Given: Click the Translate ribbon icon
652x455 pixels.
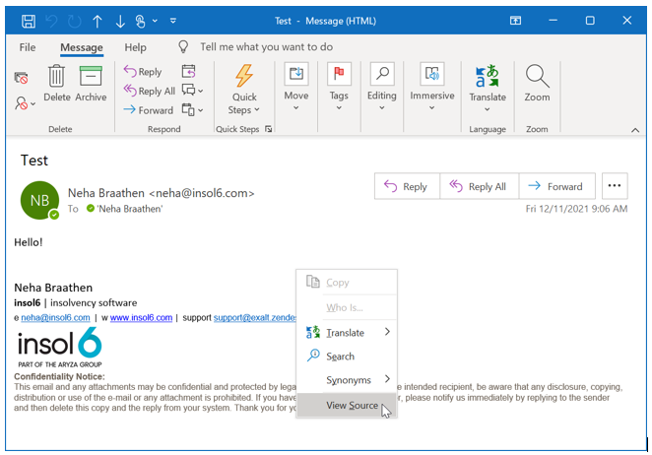Looking at the screenshot, I should click(487, 78).
